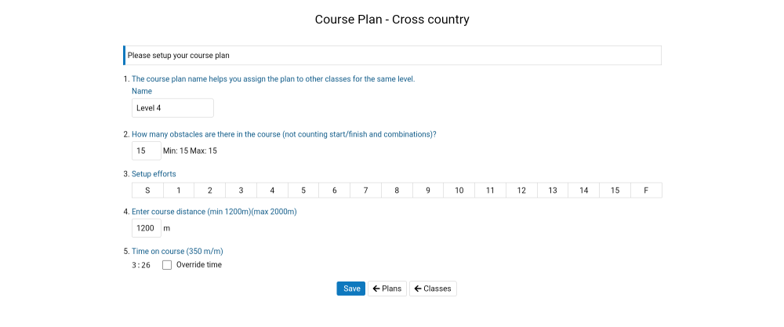Enable the Override time checkbox
The image size is (784, 327).
tap(167, 265)
